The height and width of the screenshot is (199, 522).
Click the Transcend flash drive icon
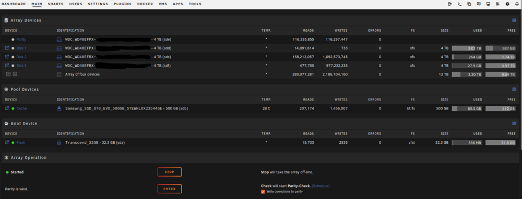59,143
